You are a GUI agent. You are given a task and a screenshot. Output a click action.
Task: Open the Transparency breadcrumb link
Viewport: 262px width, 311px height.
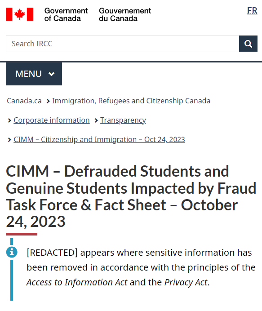tap(123, 120)
